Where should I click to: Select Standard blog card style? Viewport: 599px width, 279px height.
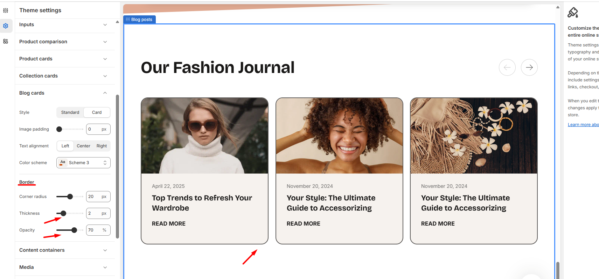pyautogui.click(x=70, y=112)
